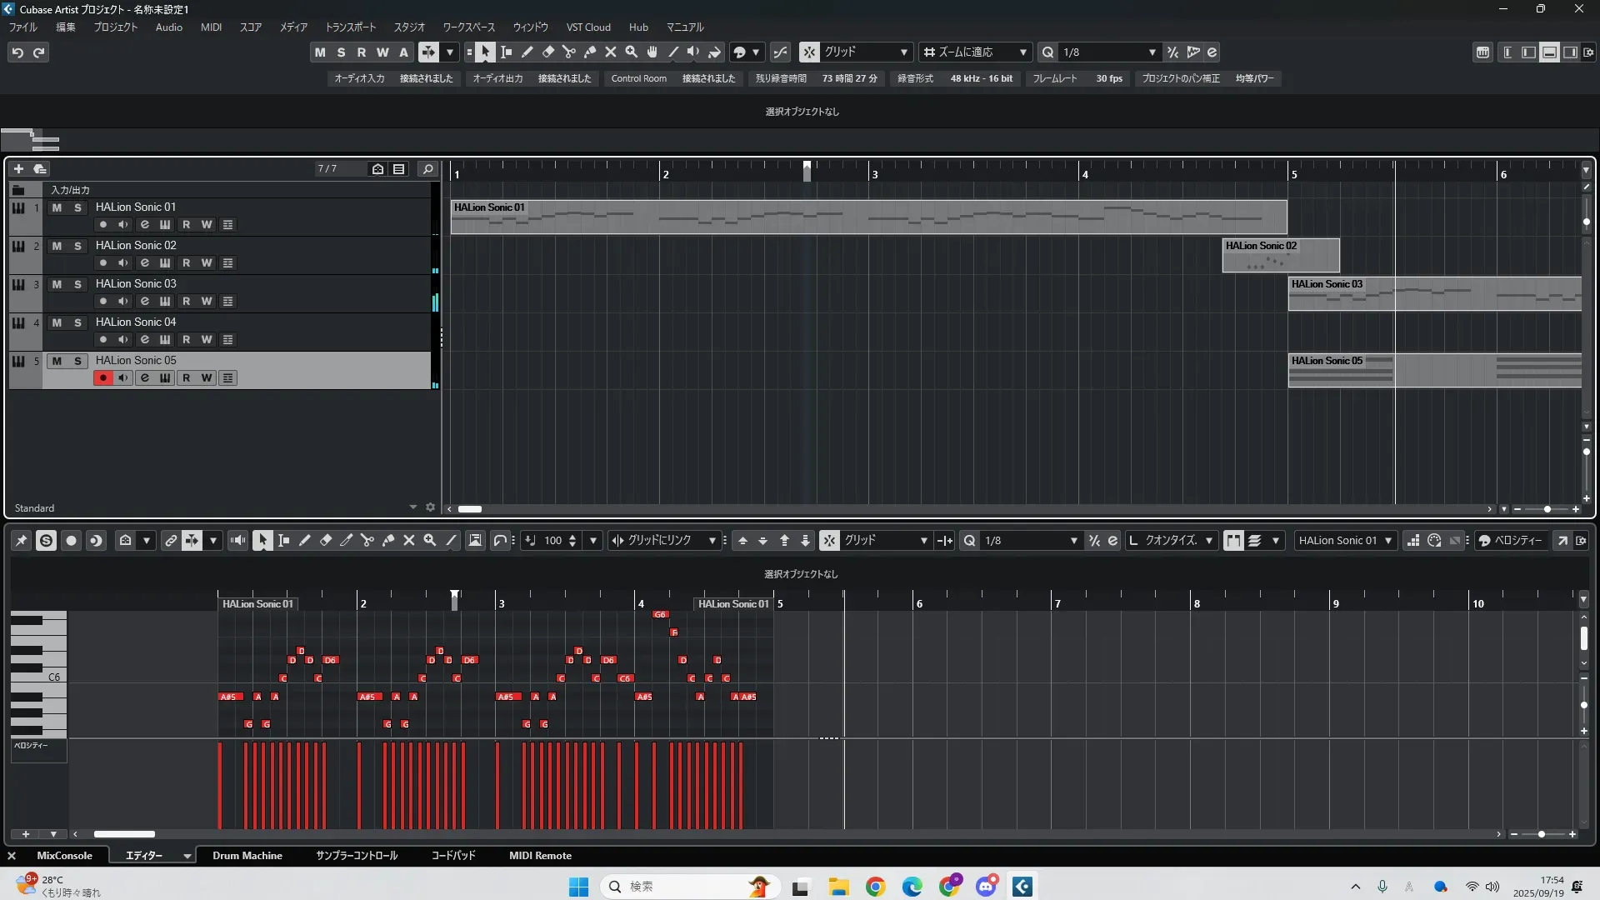Select the Split scissors tool in the main toolbar
Viewport: 1600px width, 900px height.
[568, 52]
